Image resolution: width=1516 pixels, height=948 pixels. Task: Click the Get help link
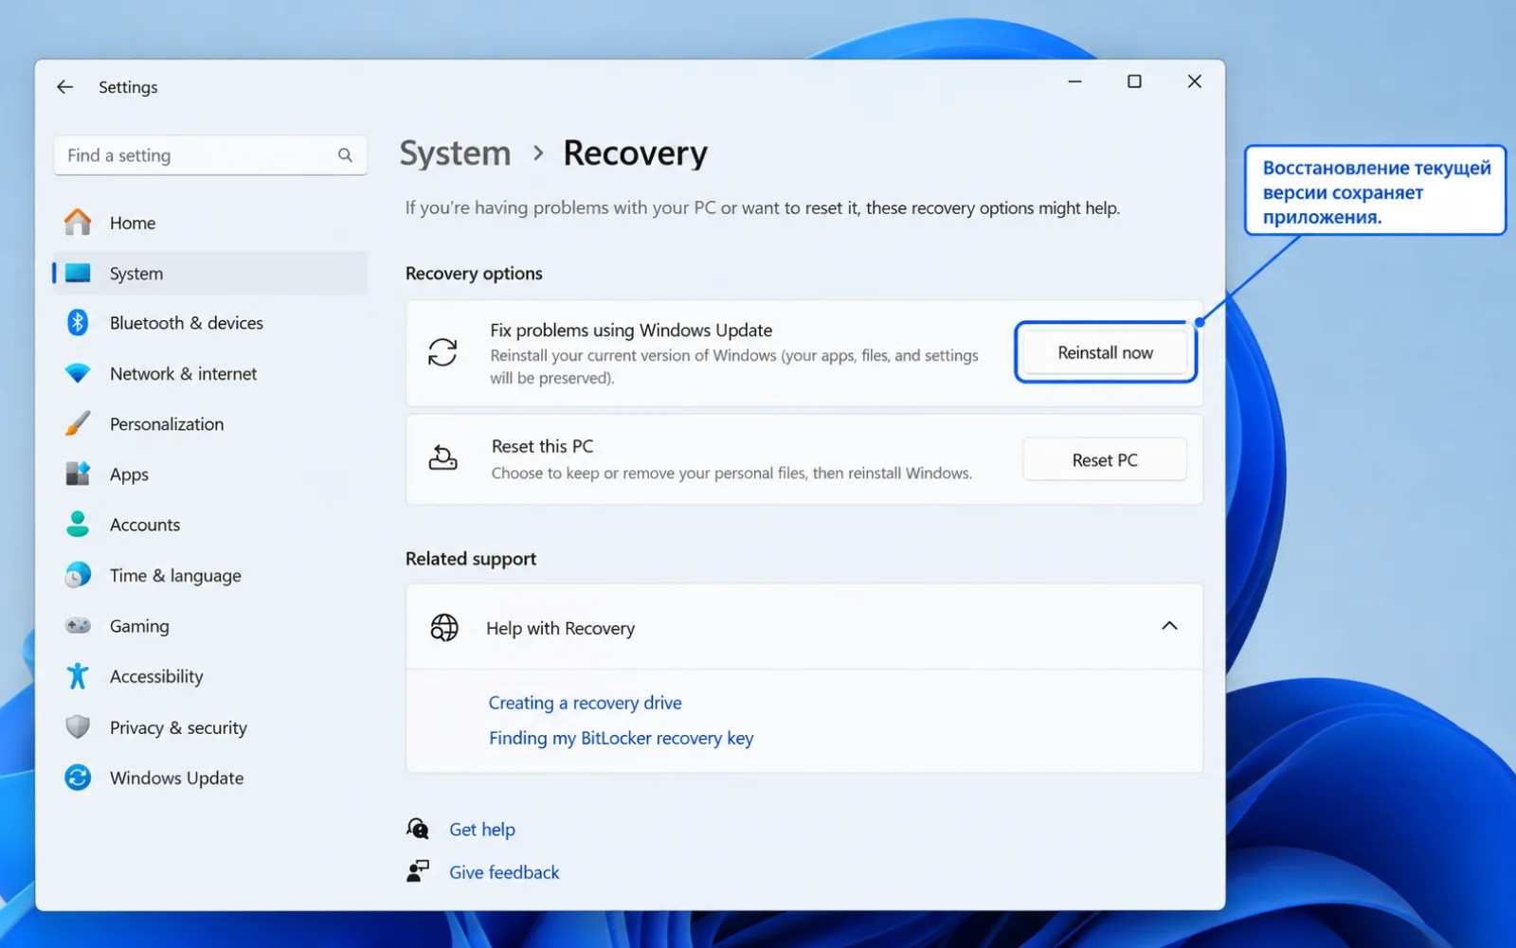pyautogui.click(x=482, y=829)
